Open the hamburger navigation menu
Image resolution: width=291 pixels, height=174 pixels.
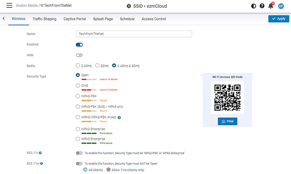click(9, 6)
